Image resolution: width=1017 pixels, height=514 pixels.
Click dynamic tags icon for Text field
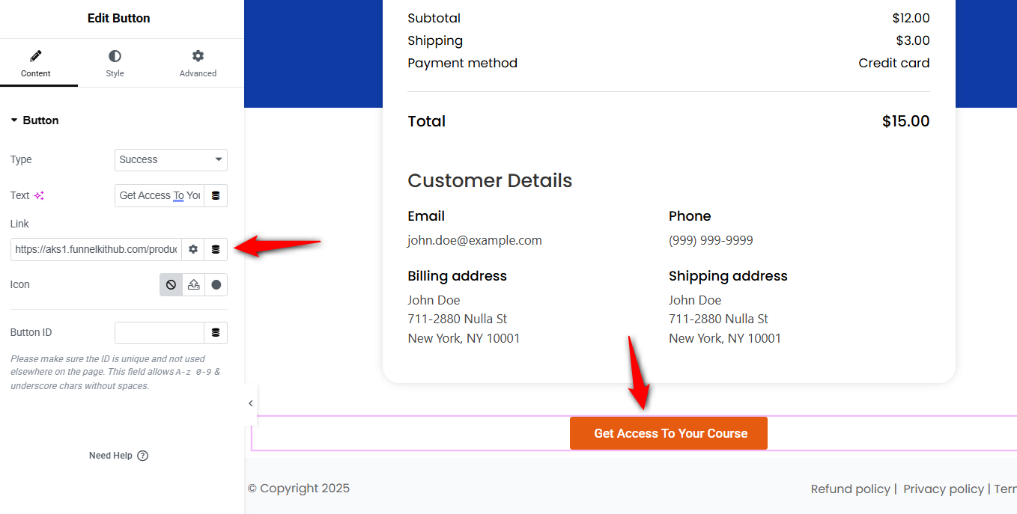pos(216,195)
